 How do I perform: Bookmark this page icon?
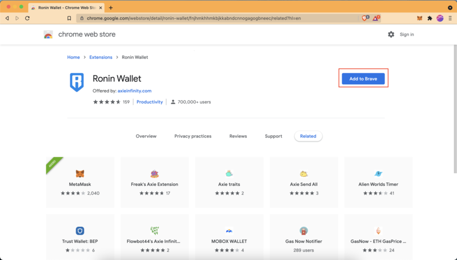point(69,18)
